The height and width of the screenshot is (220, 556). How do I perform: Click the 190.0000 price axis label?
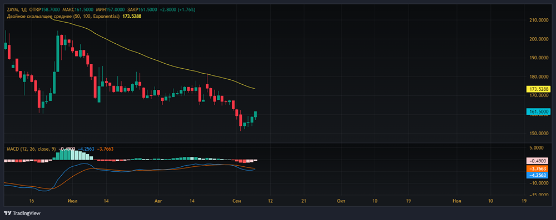[x=539, y=58]
